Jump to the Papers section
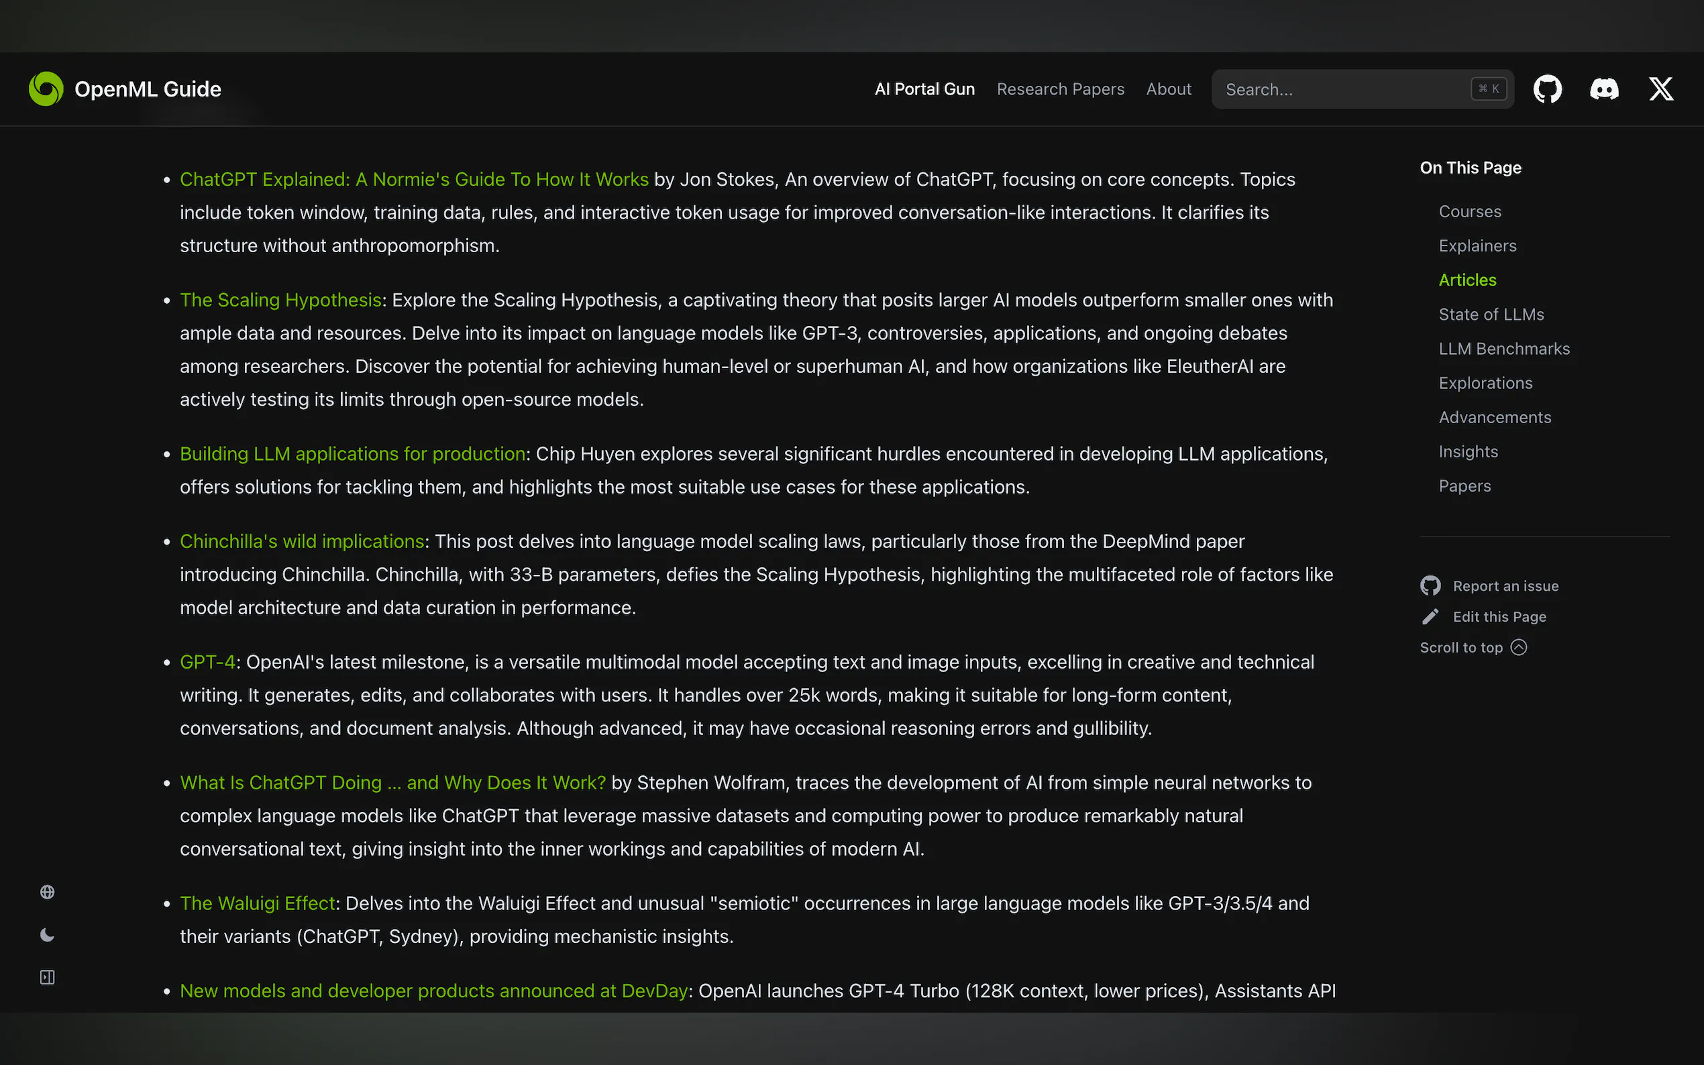Image resolution: width=1704 pixels, height=1065 pixels. (1465, 486)
